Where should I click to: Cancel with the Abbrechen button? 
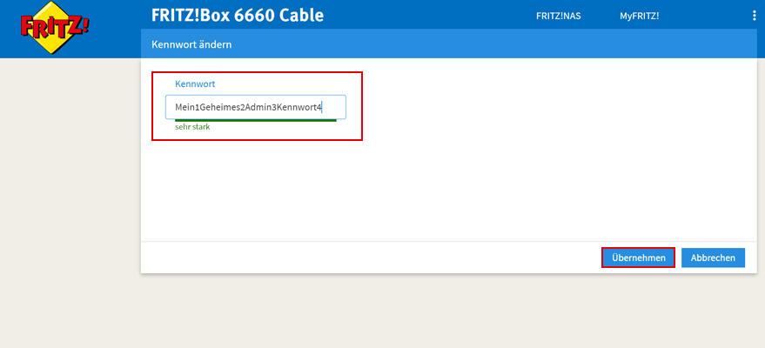[713, 258]
